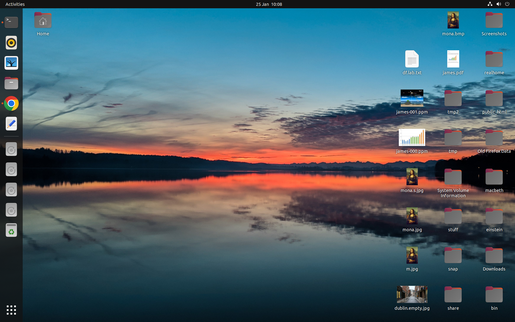Open the Trash in the dock

11,230
